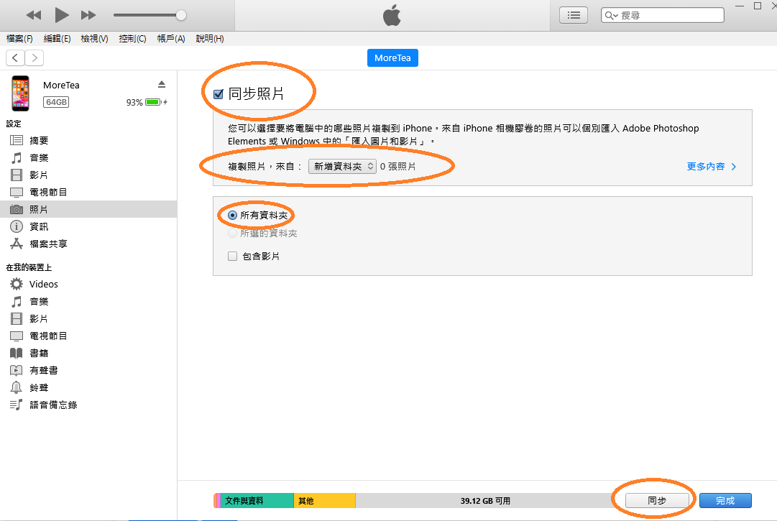Click the 其他 yellow storage segment
Viewport: 777px width, 521px height.
point(325,501)
